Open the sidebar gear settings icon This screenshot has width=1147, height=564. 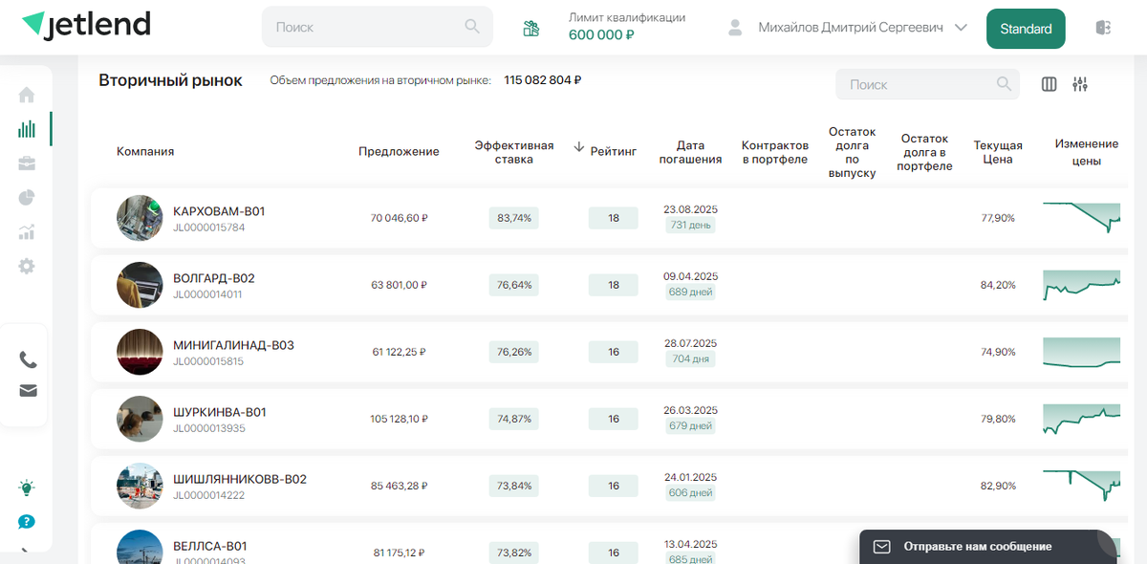(x=27, y=266)
